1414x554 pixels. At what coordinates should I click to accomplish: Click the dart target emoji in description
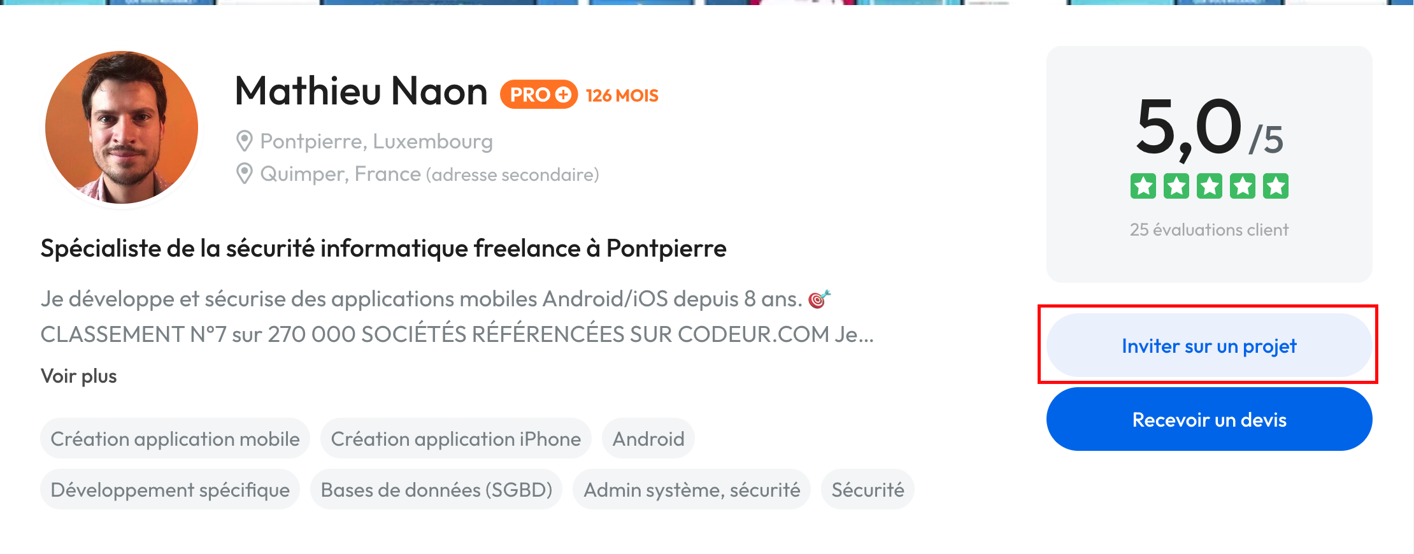819,299
